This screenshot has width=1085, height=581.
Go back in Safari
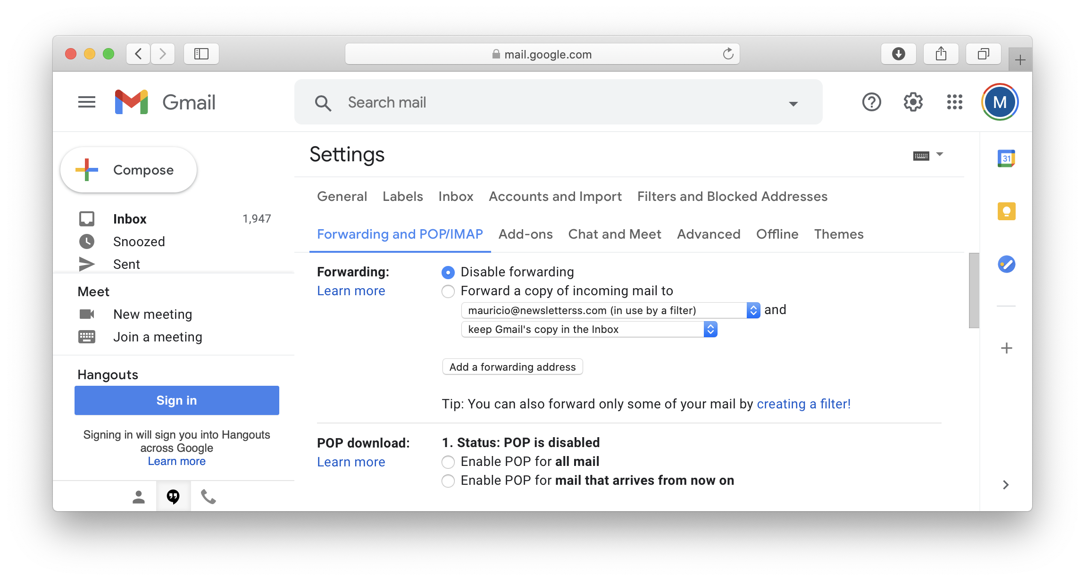[138, 54]
